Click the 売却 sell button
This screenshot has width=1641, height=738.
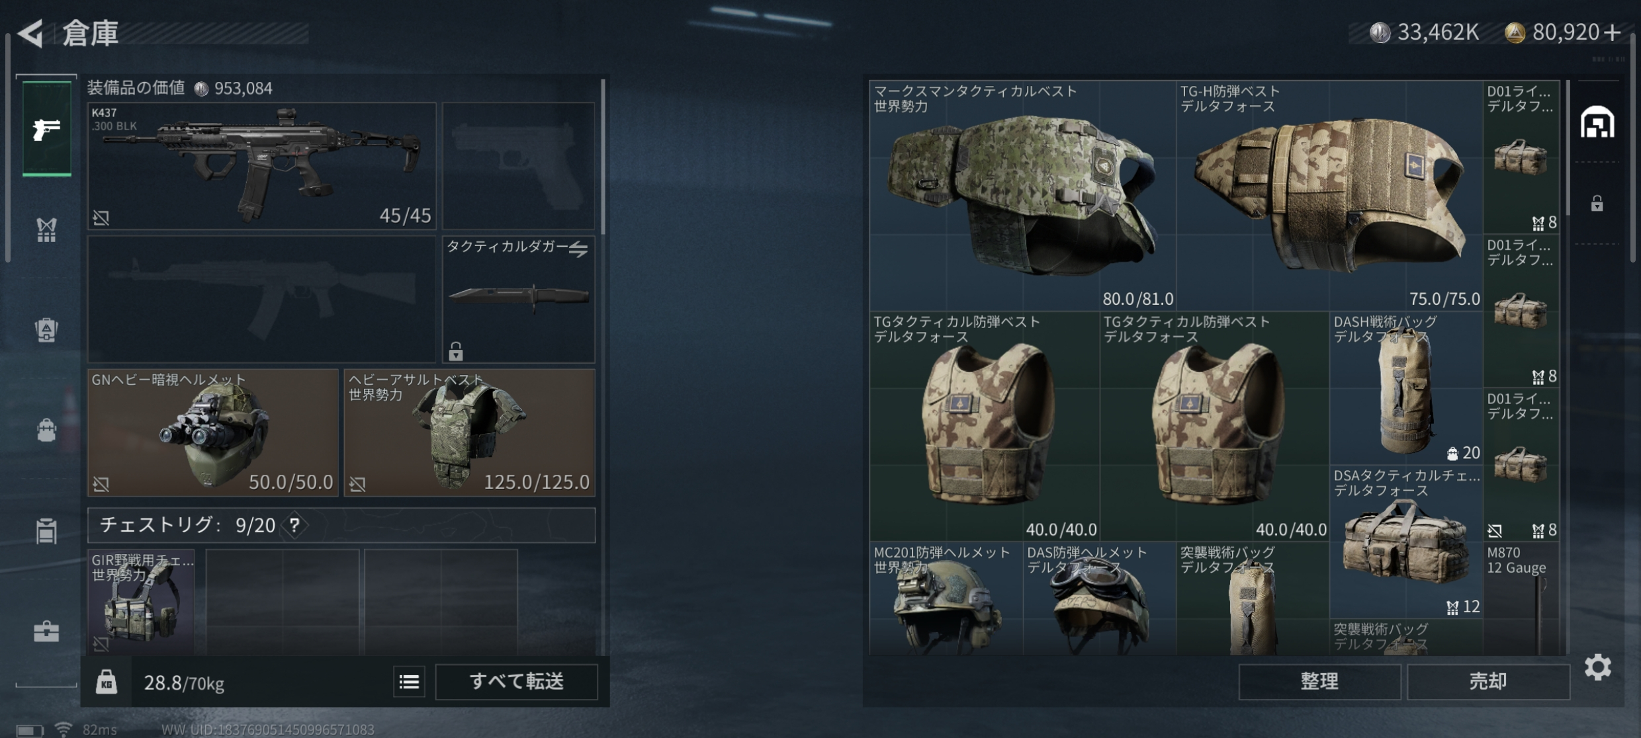click(x=1488, y=681)
